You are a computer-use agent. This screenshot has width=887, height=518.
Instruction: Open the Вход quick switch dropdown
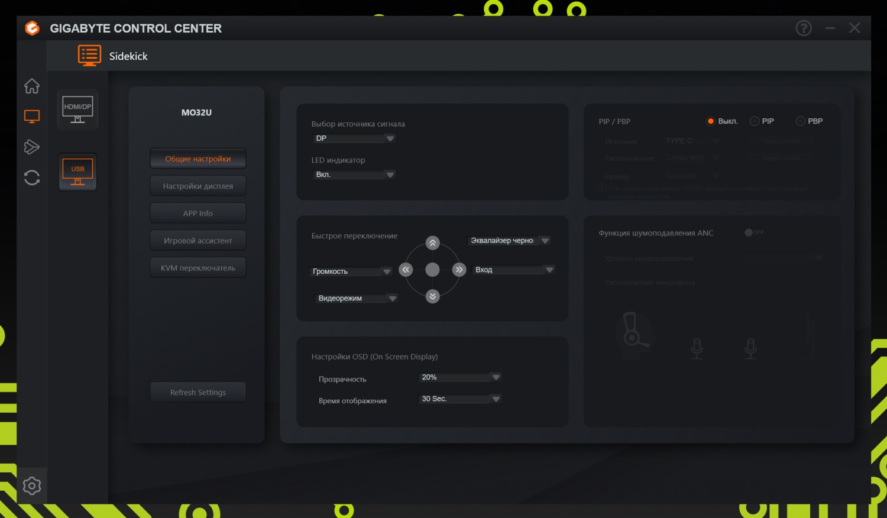click(513, 270)
